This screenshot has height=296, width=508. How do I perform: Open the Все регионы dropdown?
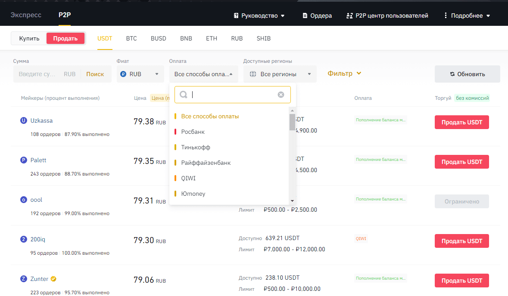(x=280, y=74)
